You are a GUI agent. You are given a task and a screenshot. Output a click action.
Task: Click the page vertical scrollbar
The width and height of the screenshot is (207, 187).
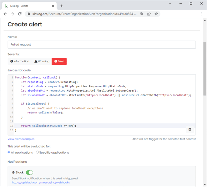pos(205,69)
